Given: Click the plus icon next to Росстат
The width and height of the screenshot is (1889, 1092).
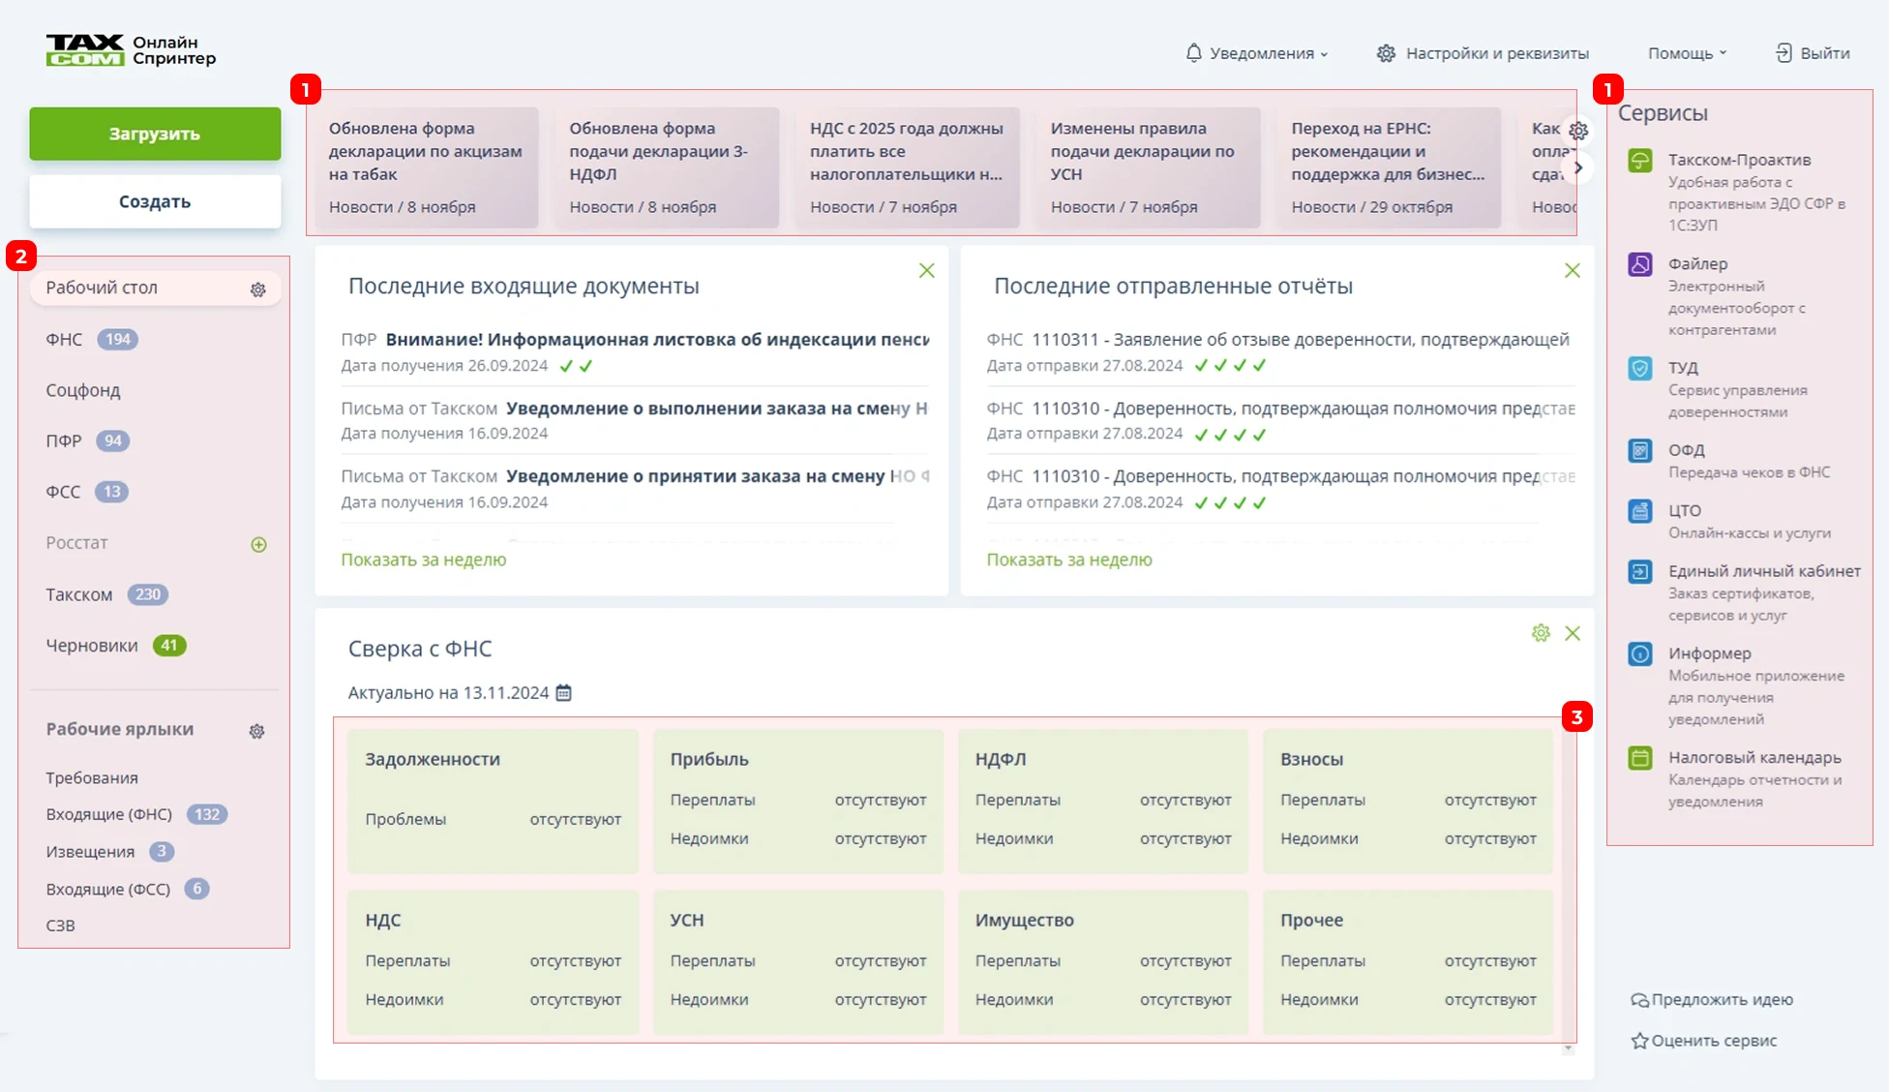Looking at the screenshot, I should pos(258,544).
